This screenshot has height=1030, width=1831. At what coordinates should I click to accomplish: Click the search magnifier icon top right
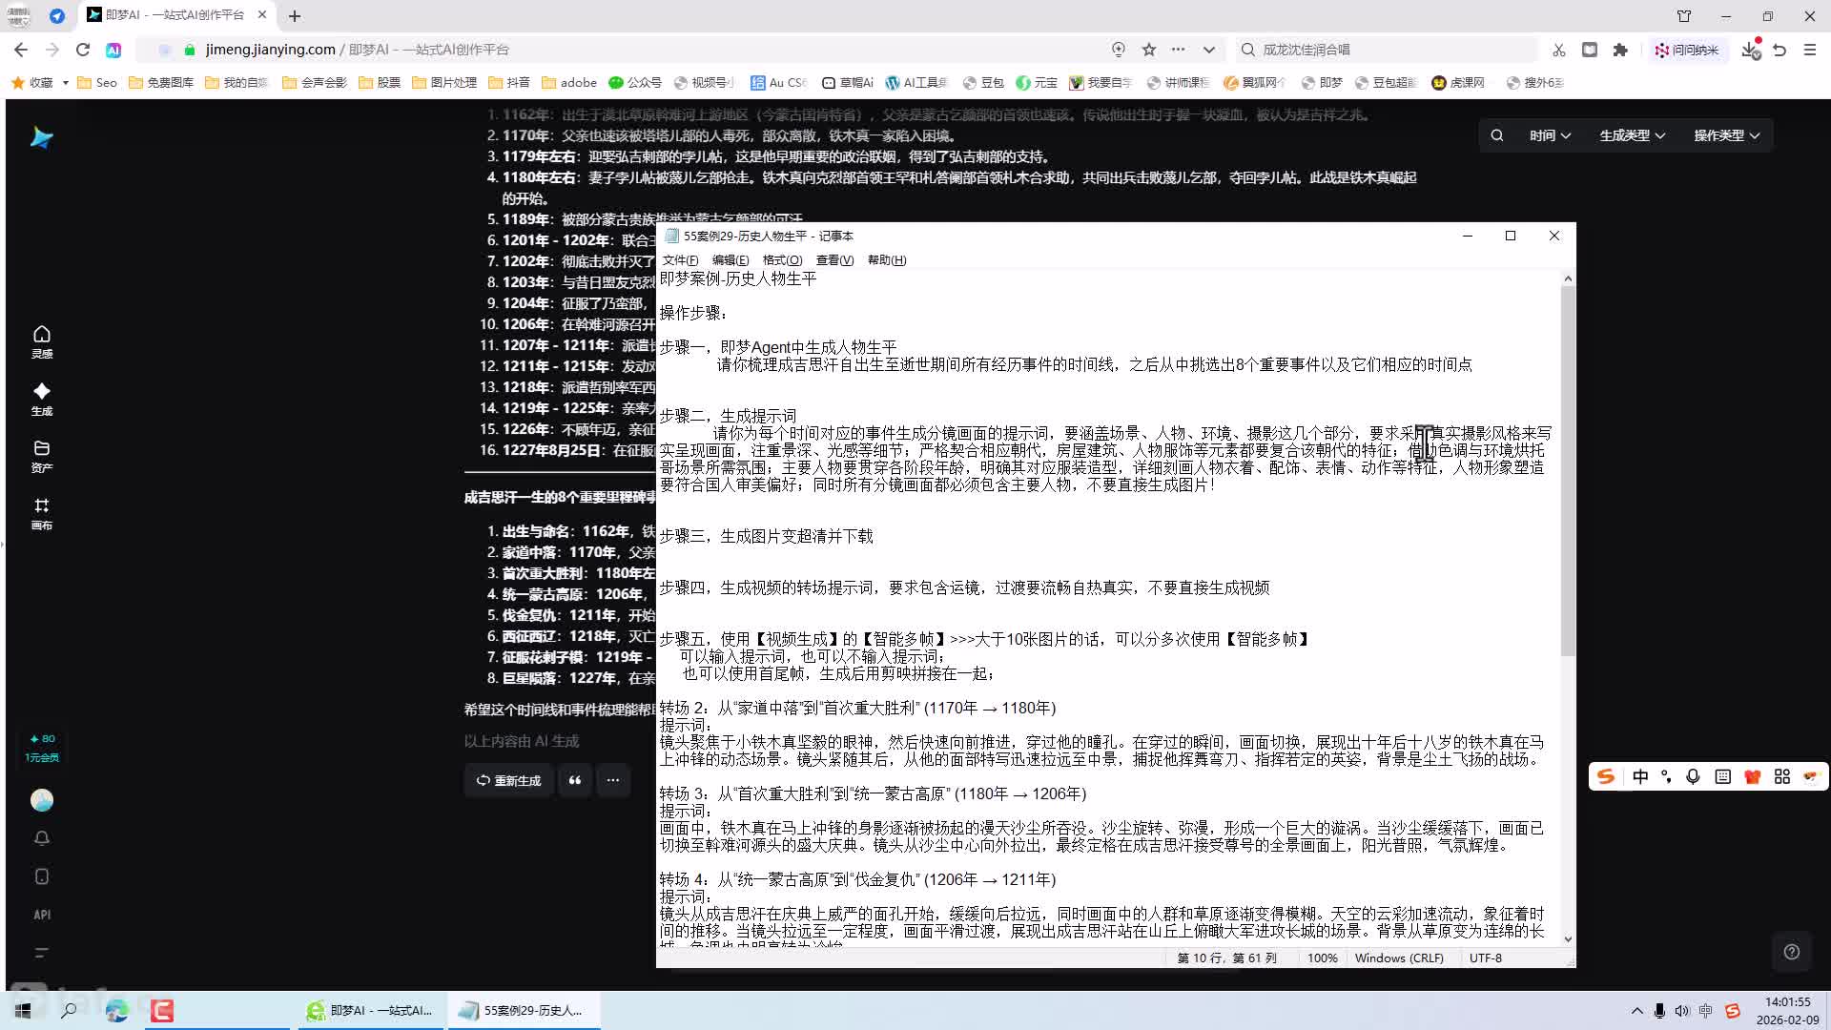(x=1497, y=135)
